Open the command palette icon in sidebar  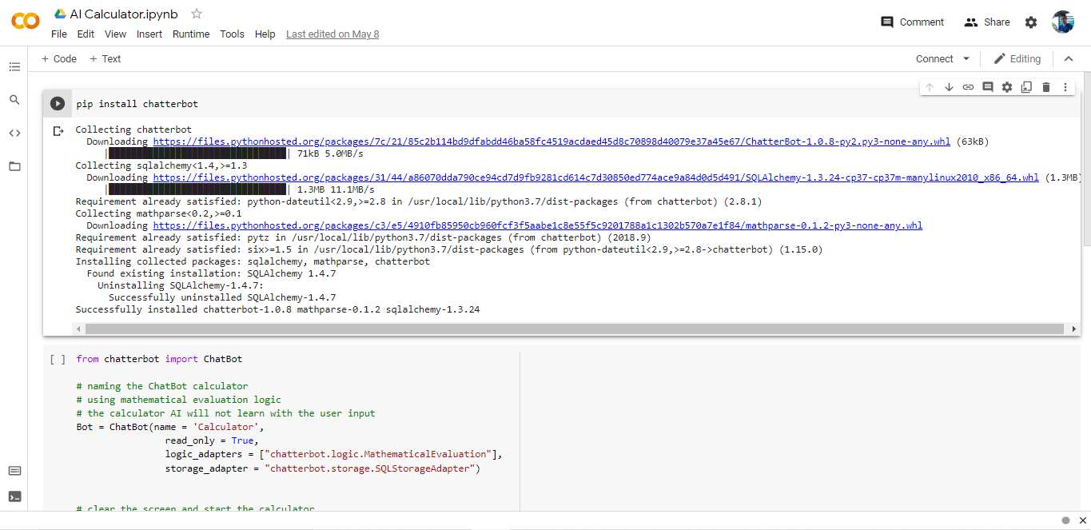[x=14, y=470]
